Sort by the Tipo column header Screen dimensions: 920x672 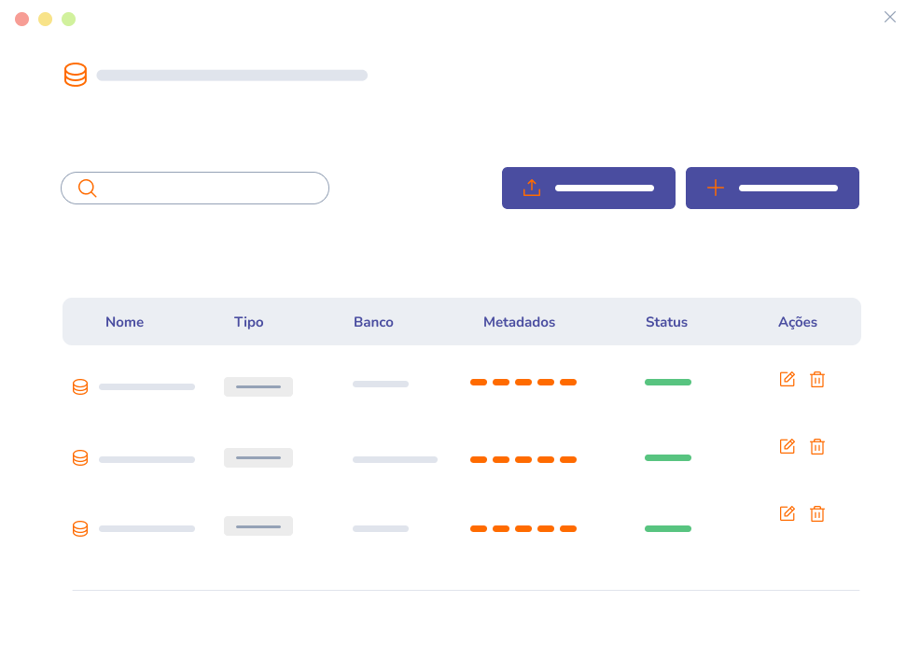tap(249, 322)
